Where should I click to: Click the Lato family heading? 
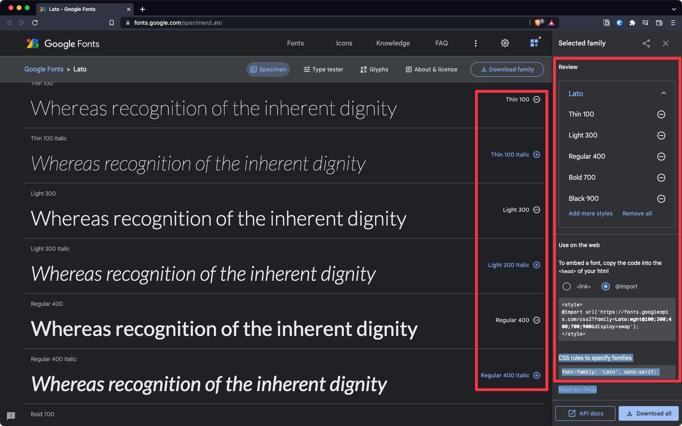576,94
